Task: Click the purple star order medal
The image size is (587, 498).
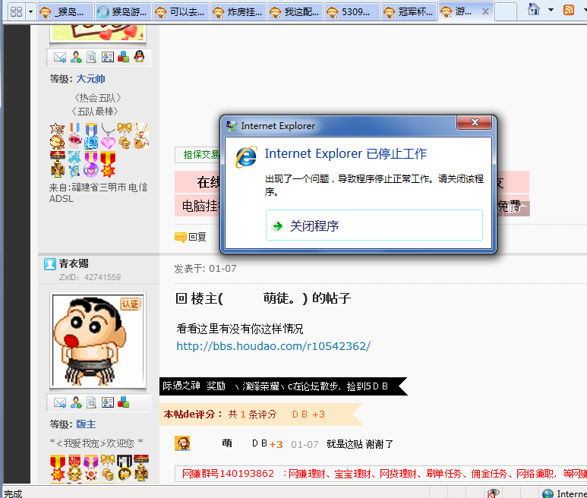Action: coord(91,468)
